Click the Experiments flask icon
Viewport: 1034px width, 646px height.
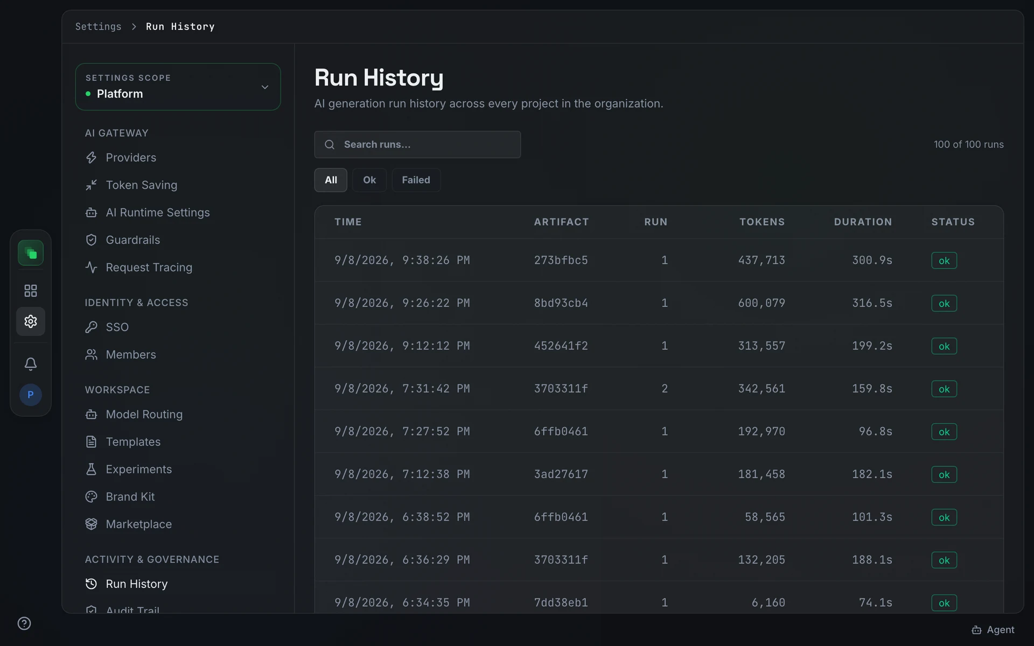pos(92,469)
